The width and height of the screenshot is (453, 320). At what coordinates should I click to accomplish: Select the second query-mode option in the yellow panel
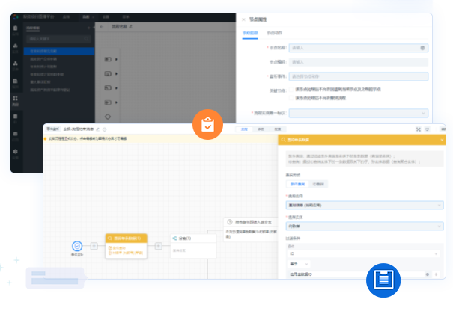319,182
